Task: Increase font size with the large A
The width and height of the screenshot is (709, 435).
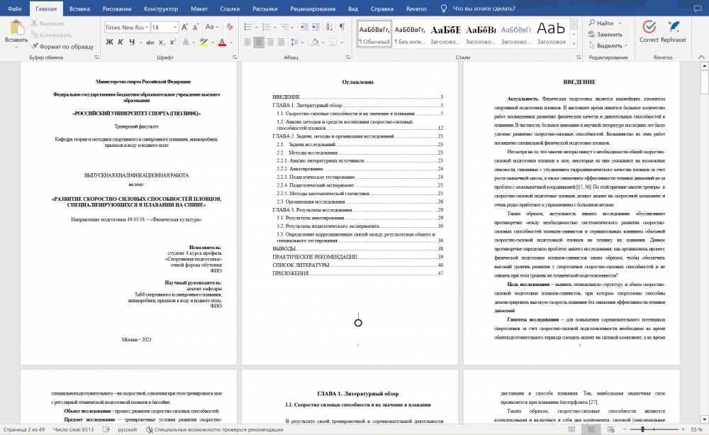Action: (x=184, y=27)
